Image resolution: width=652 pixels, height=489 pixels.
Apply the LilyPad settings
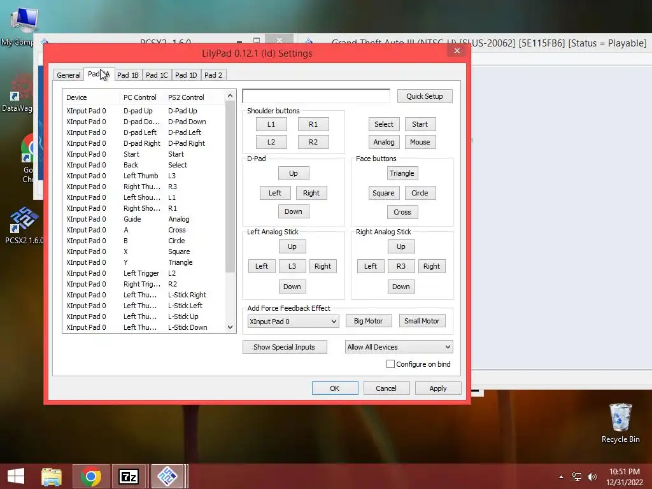438,388
